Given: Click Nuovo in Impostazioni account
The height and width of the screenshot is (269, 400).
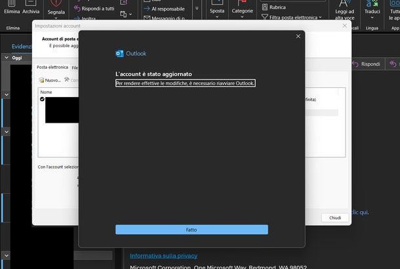Looking at the screenshot, I should point(50,80).
